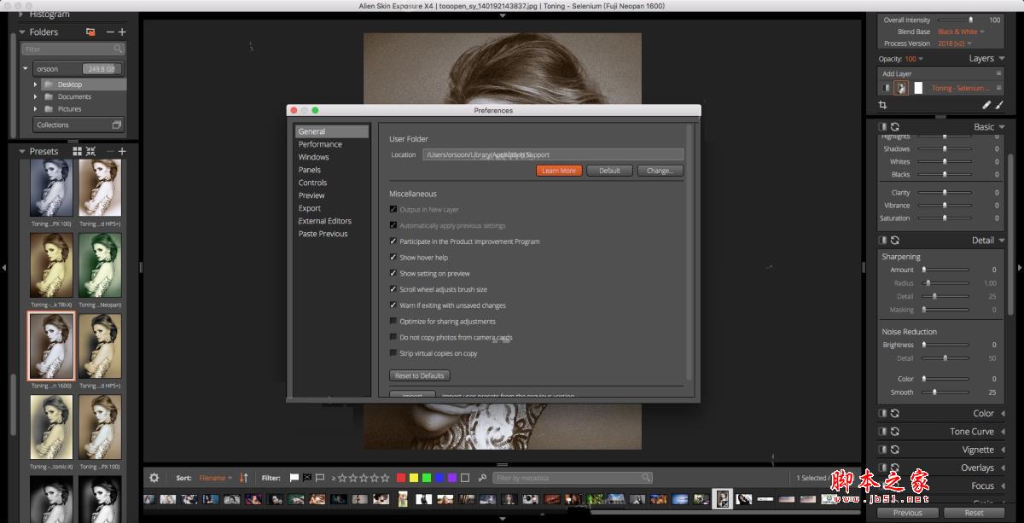Check Do not copy photos from camera cards
The width and height of the screenshot is (1024, 523).
tap(393, 338)
